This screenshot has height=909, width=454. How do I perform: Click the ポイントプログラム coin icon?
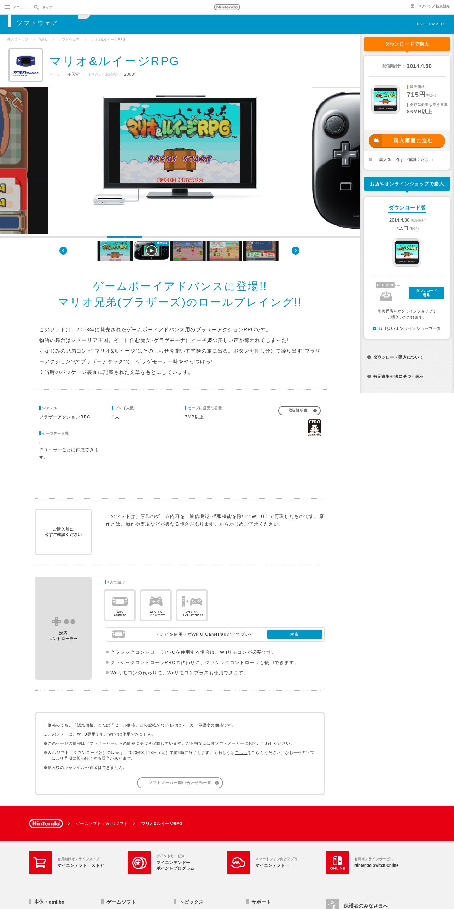139,863
